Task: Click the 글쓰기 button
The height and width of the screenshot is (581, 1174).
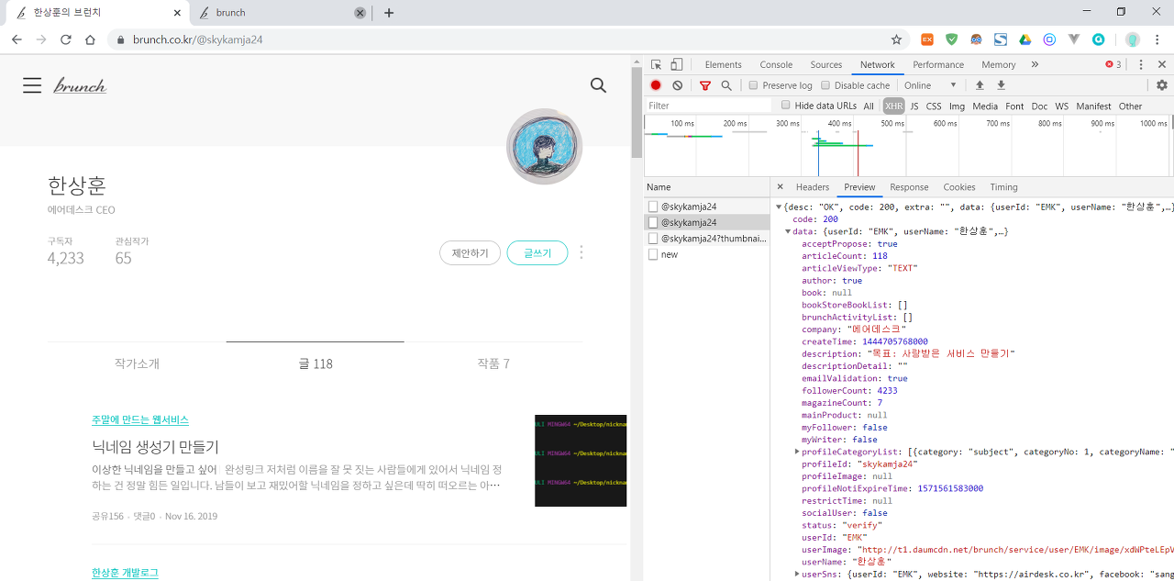Action: point(537,252)
